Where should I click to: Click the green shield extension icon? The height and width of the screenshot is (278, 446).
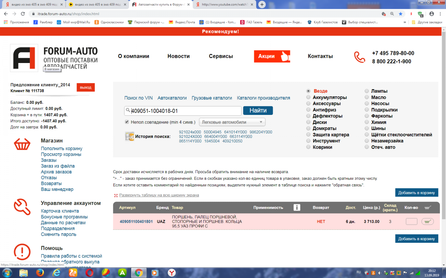click(x=420, y=14)
